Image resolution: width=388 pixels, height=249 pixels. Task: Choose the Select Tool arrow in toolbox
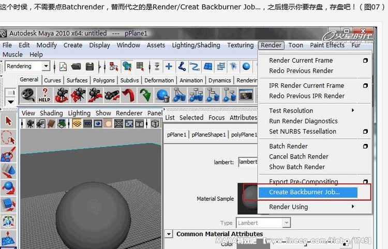8,121
